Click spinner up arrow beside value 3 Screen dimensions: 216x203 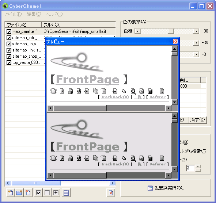point(198,166)
